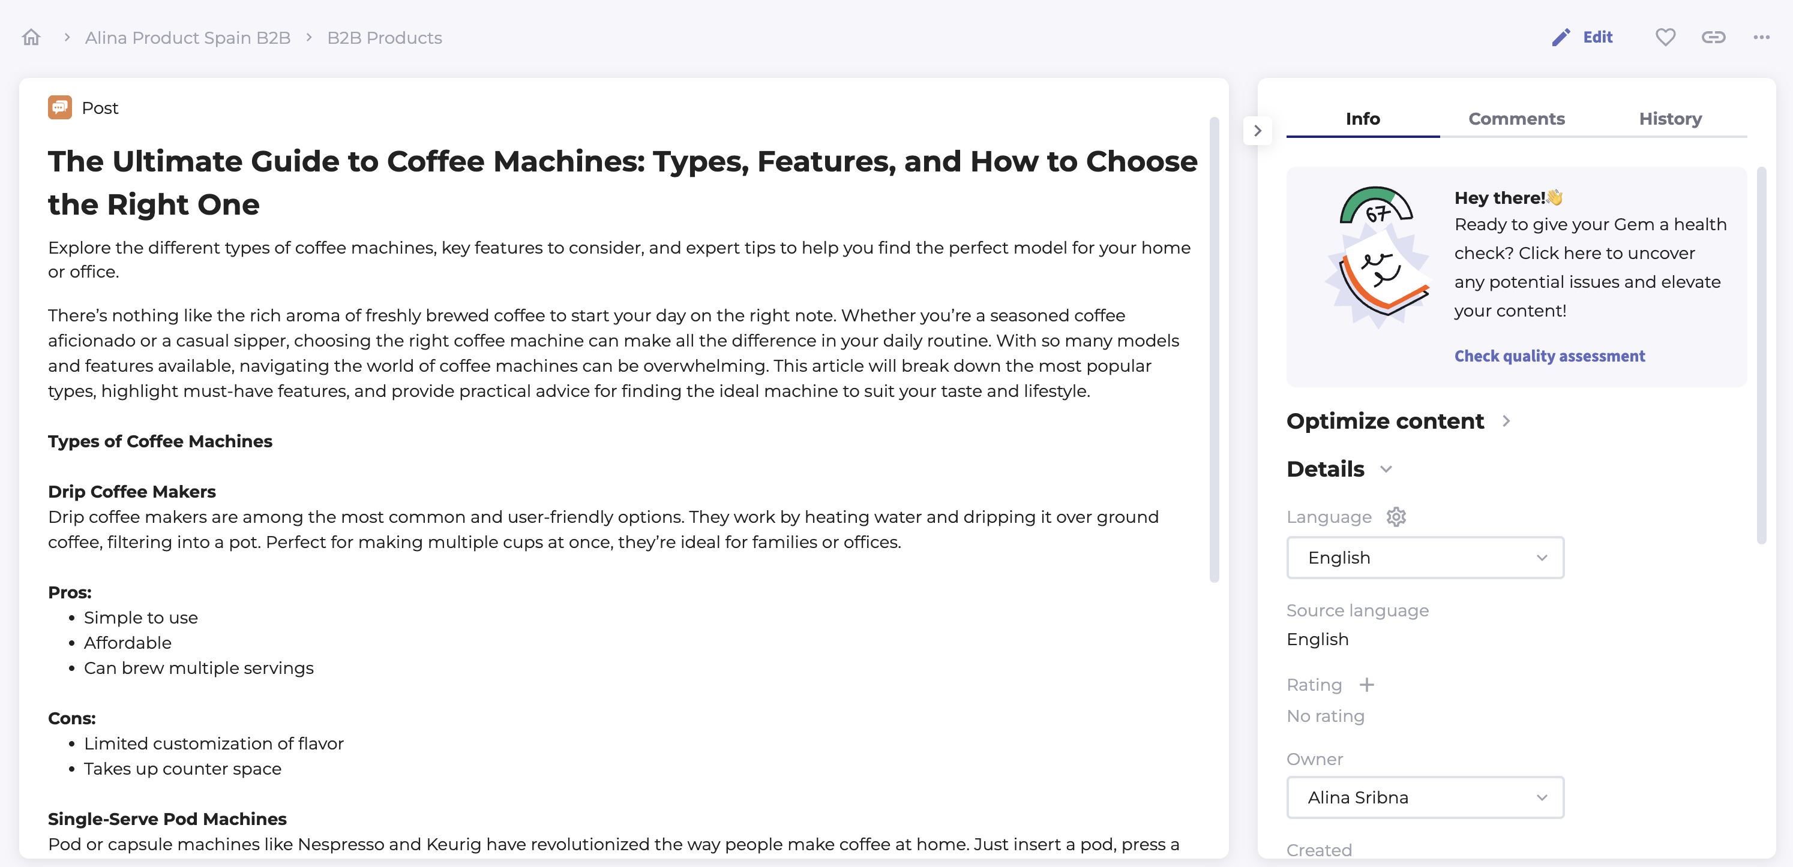This screenshot has width=1793, height=867.
Task: Click Check quality assessment link
Action: [x=1549, y=356]
